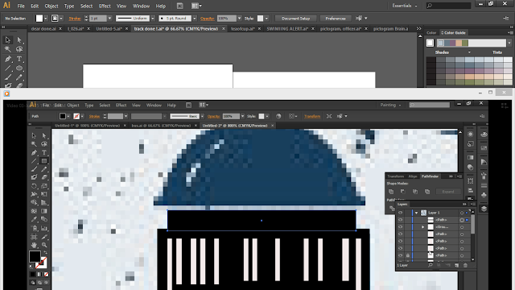
Task: Unlock the locked Path sublayer
Action: click(408, 255)
